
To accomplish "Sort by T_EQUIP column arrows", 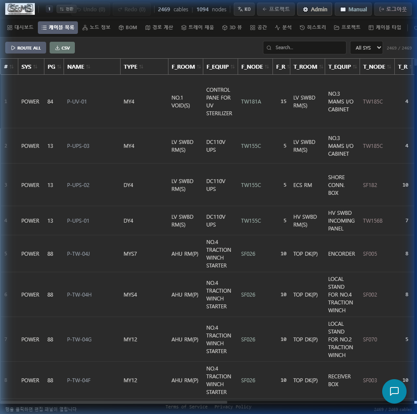I will pyautogui.click(x=355, y=67).
